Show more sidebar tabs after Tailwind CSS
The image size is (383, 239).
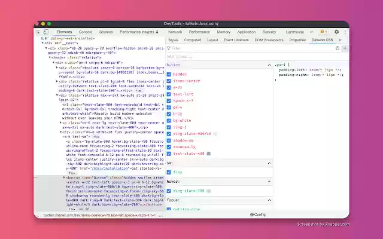click(341, 40)
